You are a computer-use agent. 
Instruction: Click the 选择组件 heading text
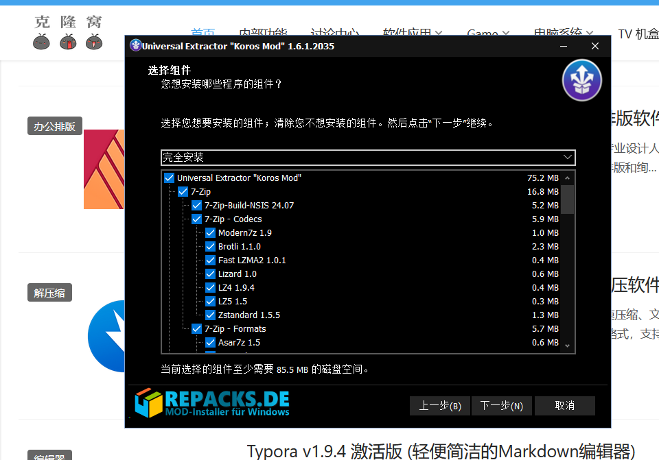[170, 70]
